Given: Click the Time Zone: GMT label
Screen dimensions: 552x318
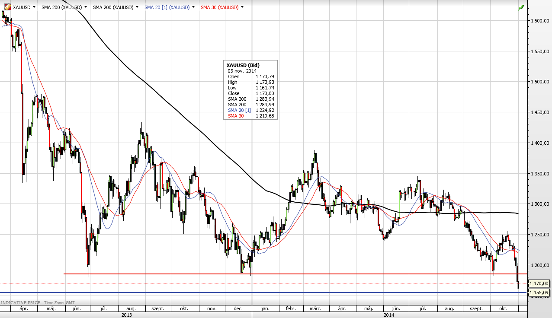Looking at the screenshot, I should [58, 303].
